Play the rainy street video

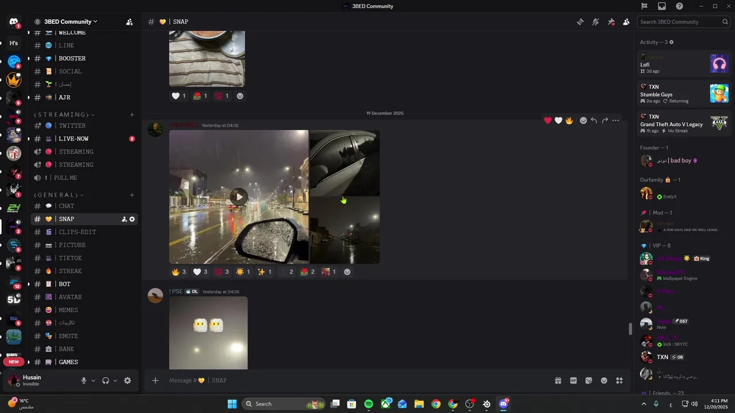239,197
